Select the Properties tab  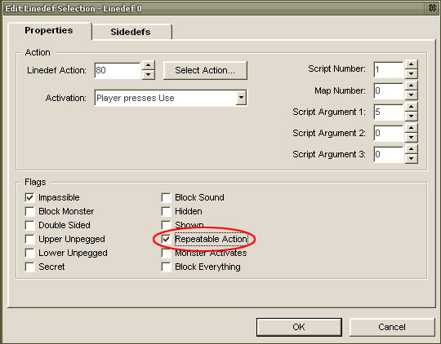coord(49,30)
